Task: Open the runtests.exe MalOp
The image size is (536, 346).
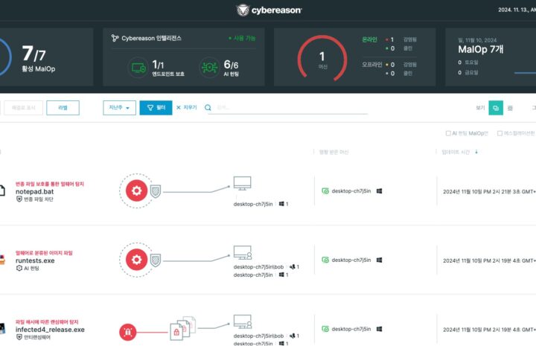Action: [35, 260]
